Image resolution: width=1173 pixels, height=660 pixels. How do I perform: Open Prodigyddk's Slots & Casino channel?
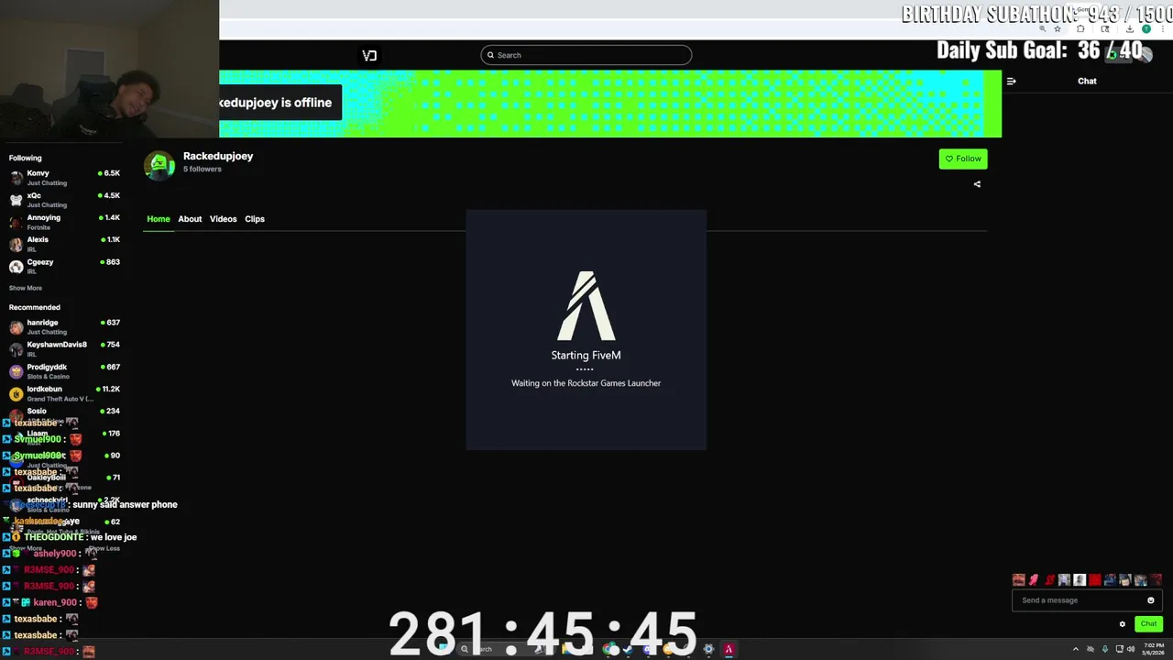coord(64,370)
